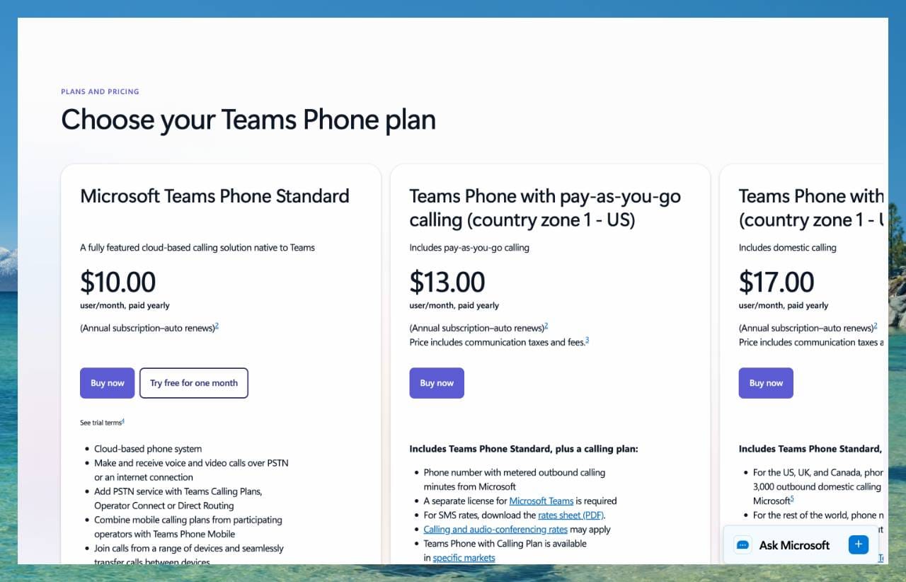
Task: Click footnote 2 under the $17.00 price
Action: pyautogui.click(x=876, y=326)
